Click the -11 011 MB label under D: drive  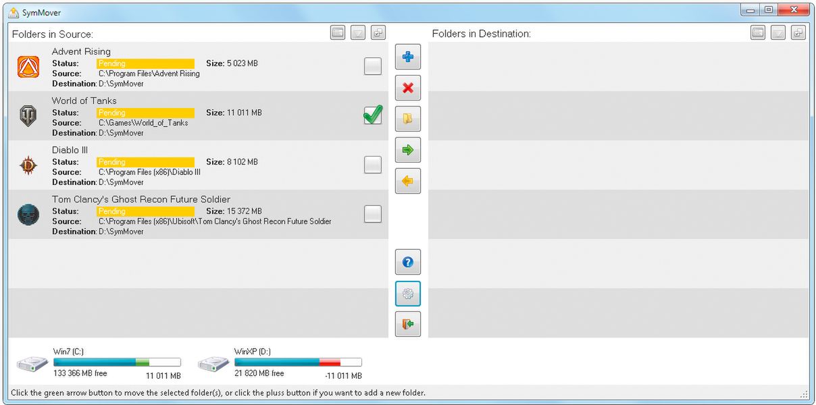pos(343,376)
